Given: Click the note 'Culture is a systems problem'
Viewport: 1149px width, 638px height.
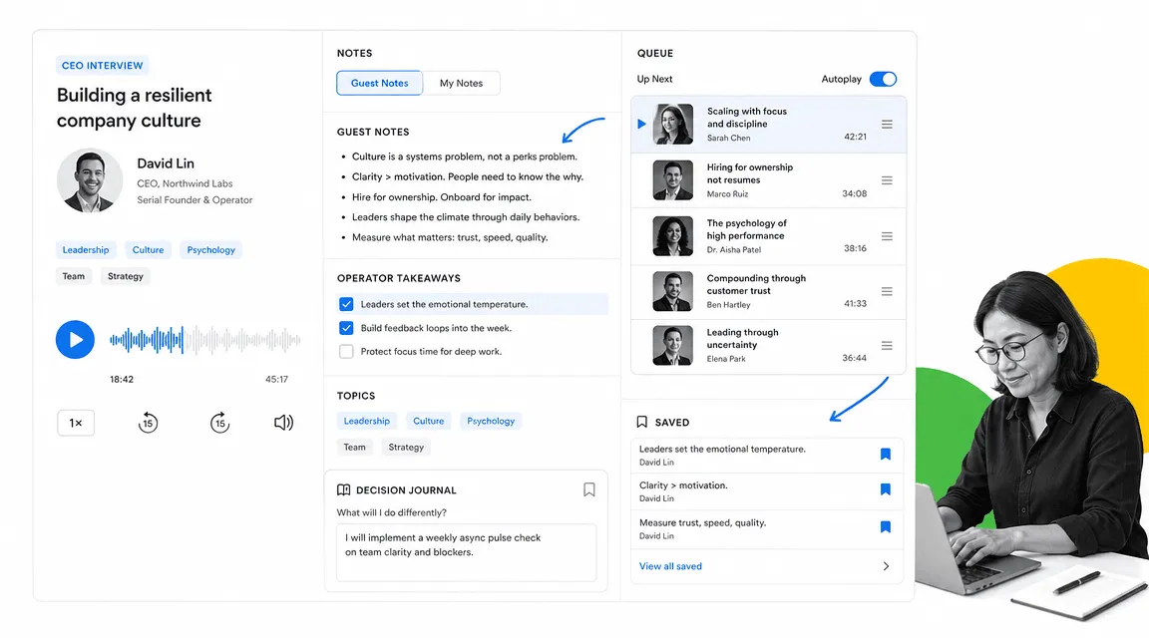Looking at the screenshot, I should point(465,157).
